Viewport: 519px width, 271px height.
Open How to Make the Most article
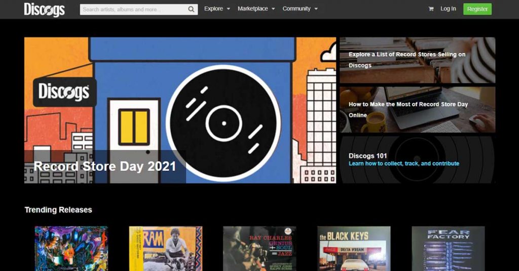[x=408, y=109]
